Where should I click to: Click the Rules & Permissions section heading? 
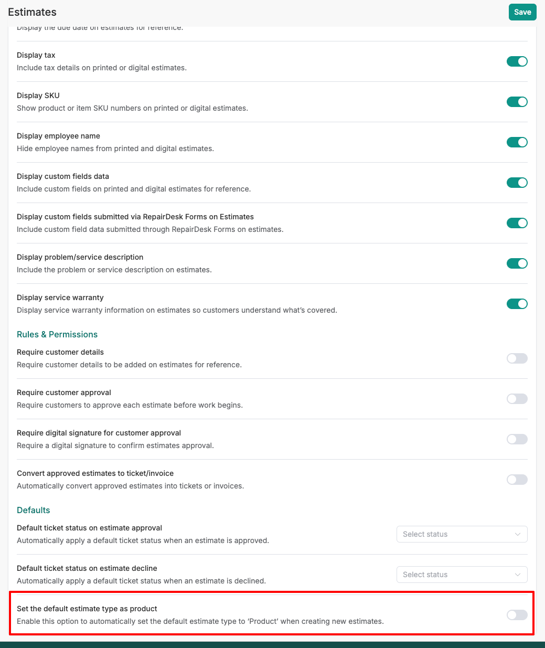tap(57, 335)
